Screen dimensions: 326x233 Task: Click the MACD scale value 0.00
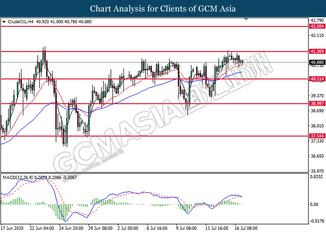[314, 205]
